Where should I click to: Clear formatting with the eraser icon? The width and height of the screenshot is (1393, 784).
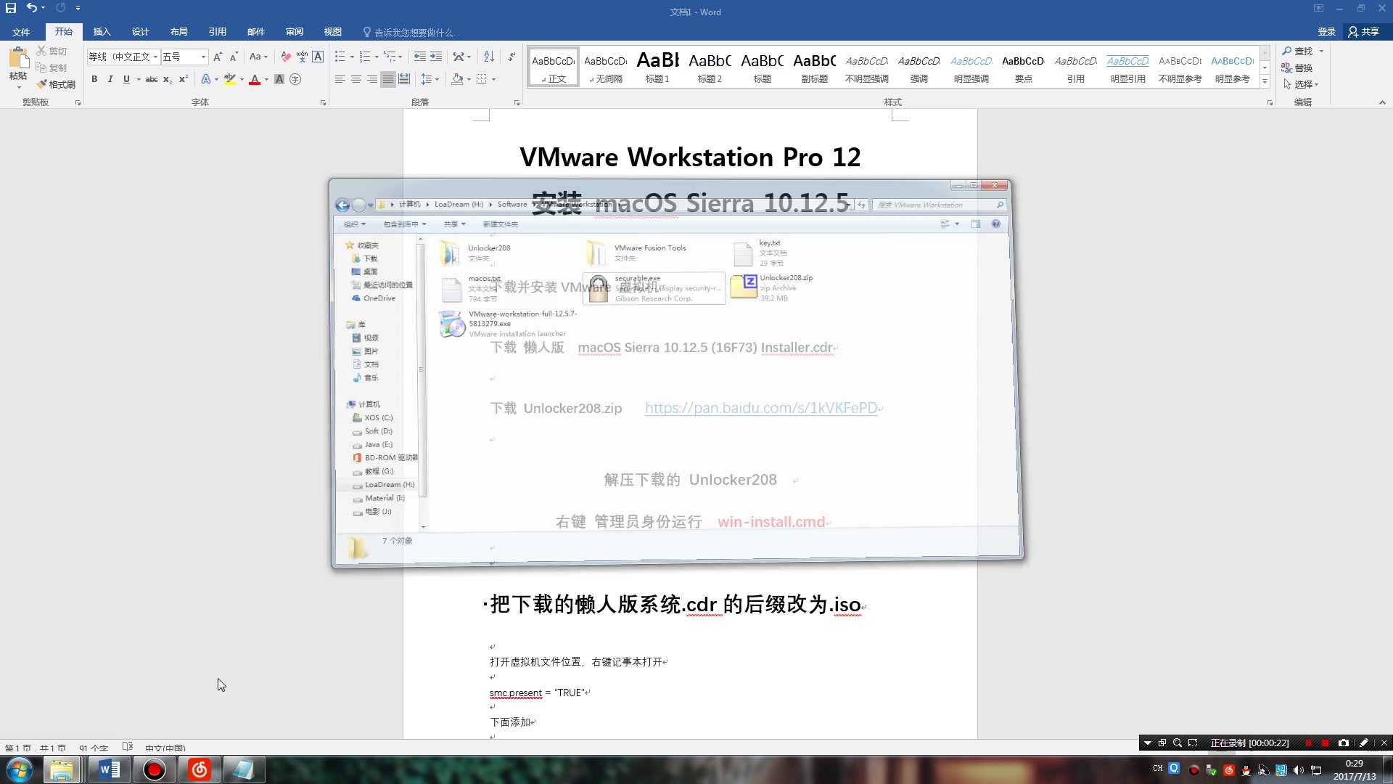(x=286, y=57)
